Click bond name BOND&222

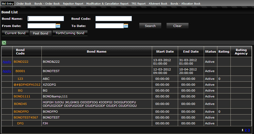pyautogui.click(x=51, y=62)
